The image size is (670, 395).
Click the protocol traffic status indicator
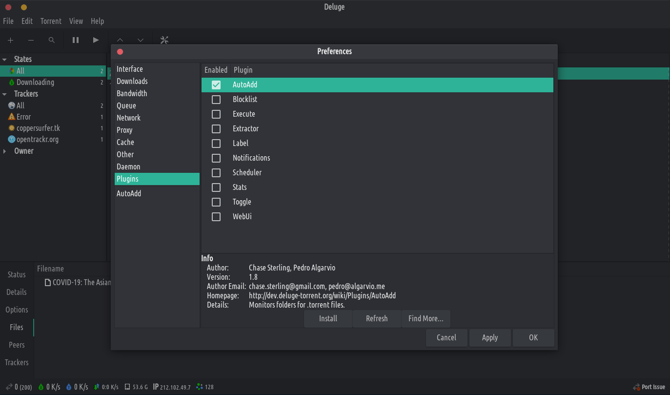[106, 387]
